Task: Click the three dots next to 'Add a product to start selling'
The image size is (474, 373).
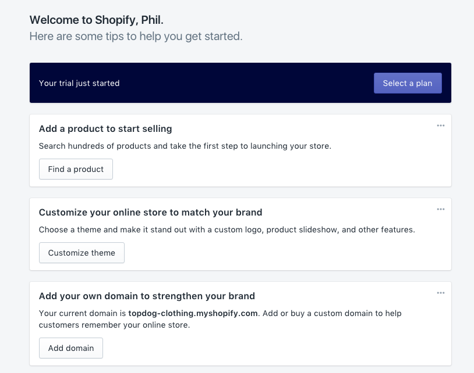Action: click(441, 125)
